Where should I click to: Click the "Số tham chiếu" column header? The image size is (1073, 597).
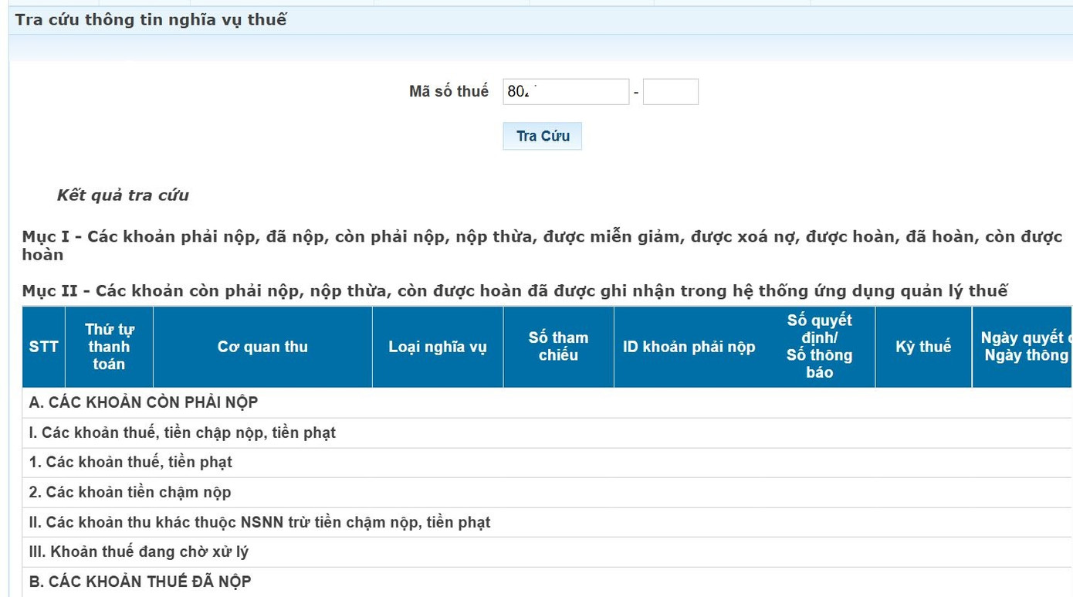(x=558, y=346)
